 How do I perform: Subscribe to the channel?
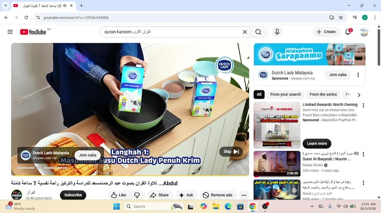coord(73,195)
